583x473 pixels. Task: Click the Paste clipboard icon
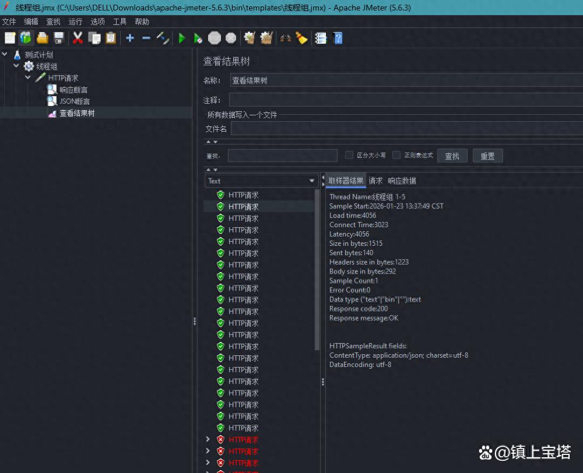pyautogui.click(x=111, y=38)
